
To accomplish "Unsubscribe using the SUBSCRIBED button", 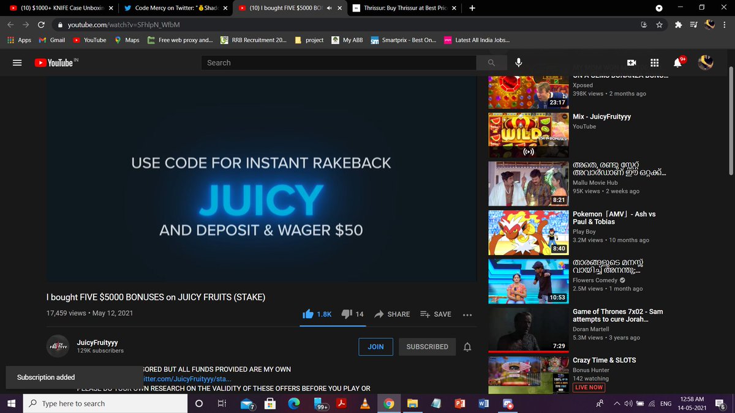I will (x=427, y=346).
